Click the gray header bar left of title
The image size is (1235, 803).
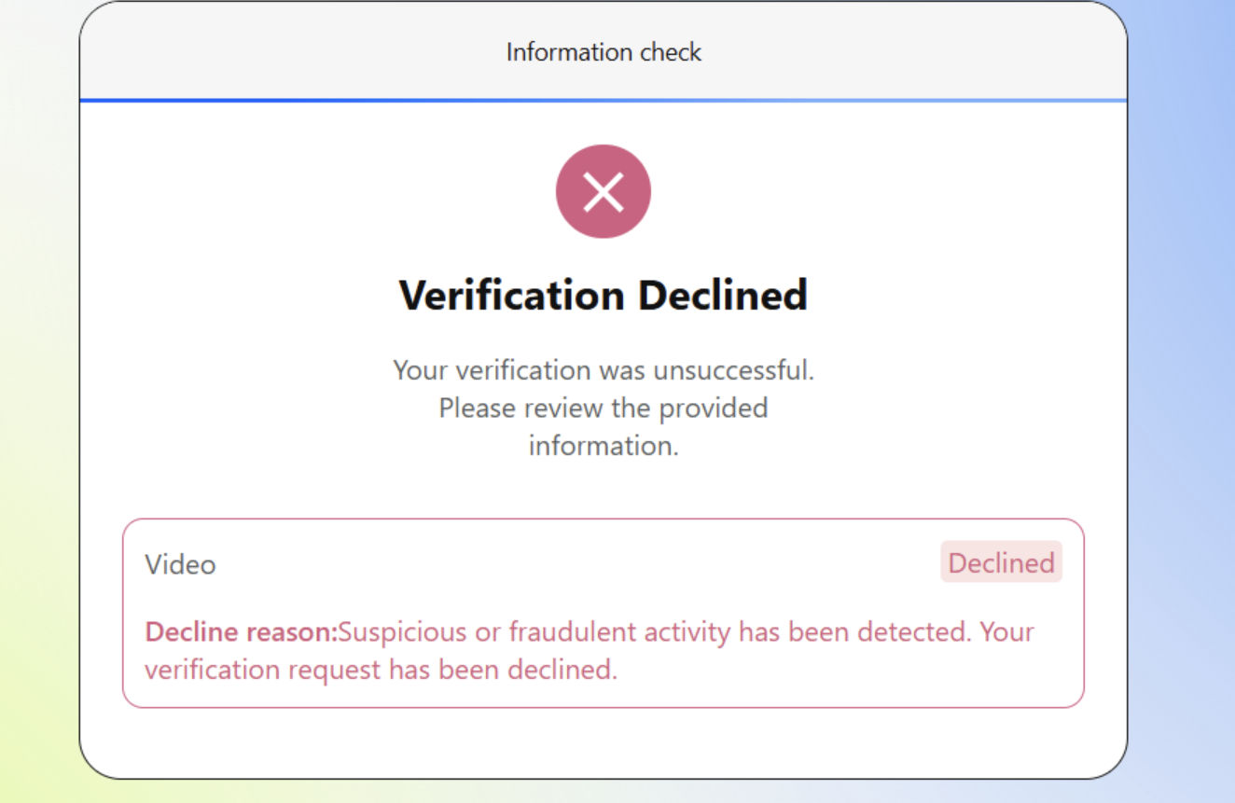pyautogui.click(x=280, y=51)
